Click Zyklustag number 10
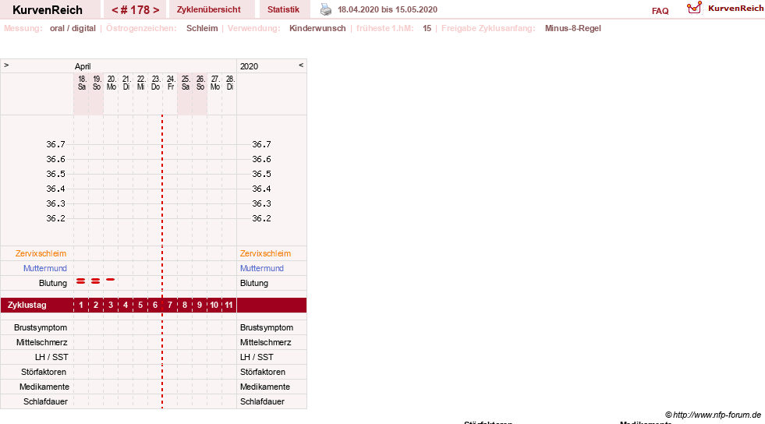Screen dimensions: 765x424 (x=214, y=305)
